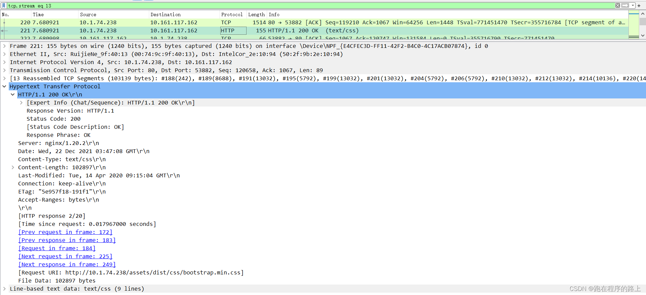Click destination 10.161.117.162 in packet 220
Image resolution: width=646 pixels, height=295 pixels.
(174, 23)
